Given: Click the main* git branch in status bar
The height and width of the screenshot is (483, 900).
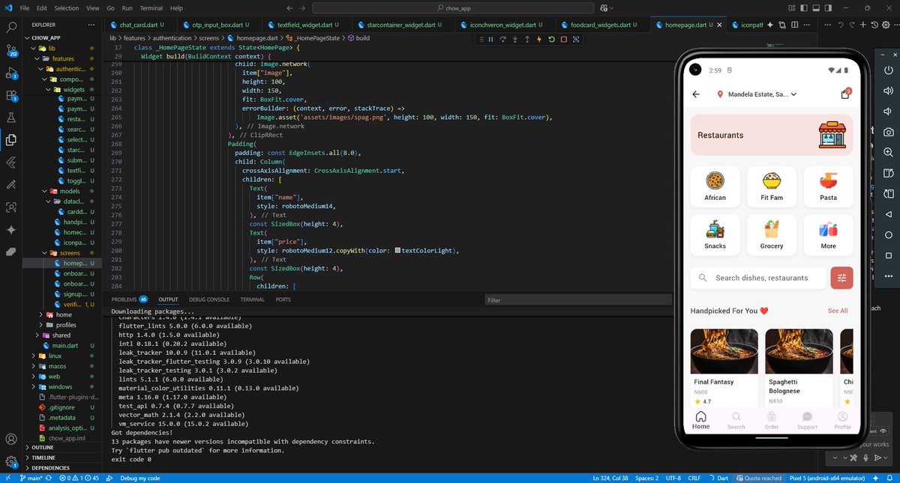Looking at the screenshot, I should coord(31,478).
